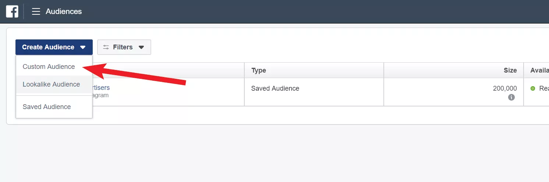
Task: Choose Lookalike Audience menu option
Action: click(51, 84)
